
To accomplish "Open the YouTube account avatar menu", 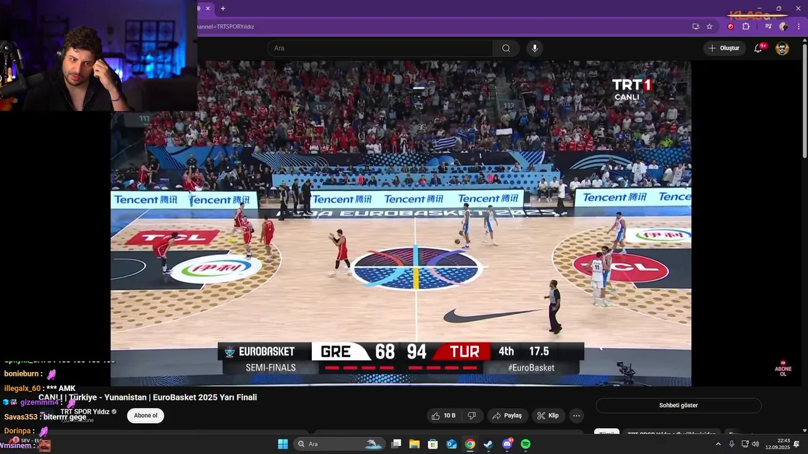I will point(782,48).
